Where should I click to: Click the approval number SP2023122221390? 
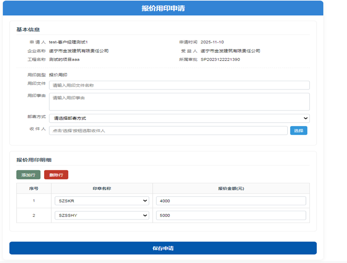coord(220,59)
